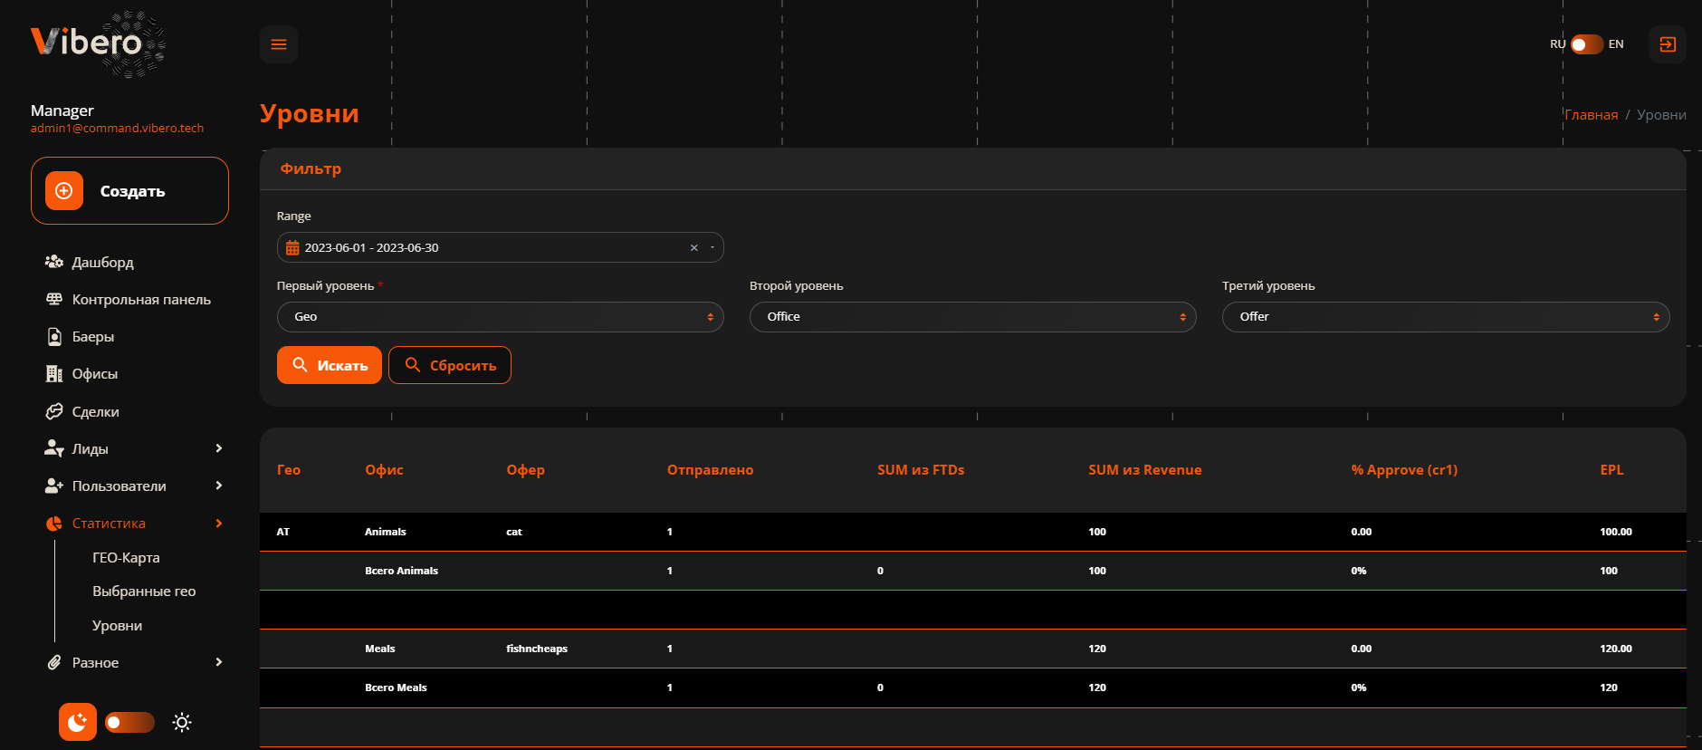The image size is (1702, 750).
Task: Click the moon dark-mode icon
Action: click(78, 722)
